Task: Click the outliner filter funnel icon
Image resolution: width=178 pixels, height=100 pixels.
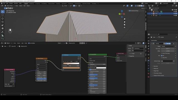Action: pyautogui.click(x=173, y=6)
